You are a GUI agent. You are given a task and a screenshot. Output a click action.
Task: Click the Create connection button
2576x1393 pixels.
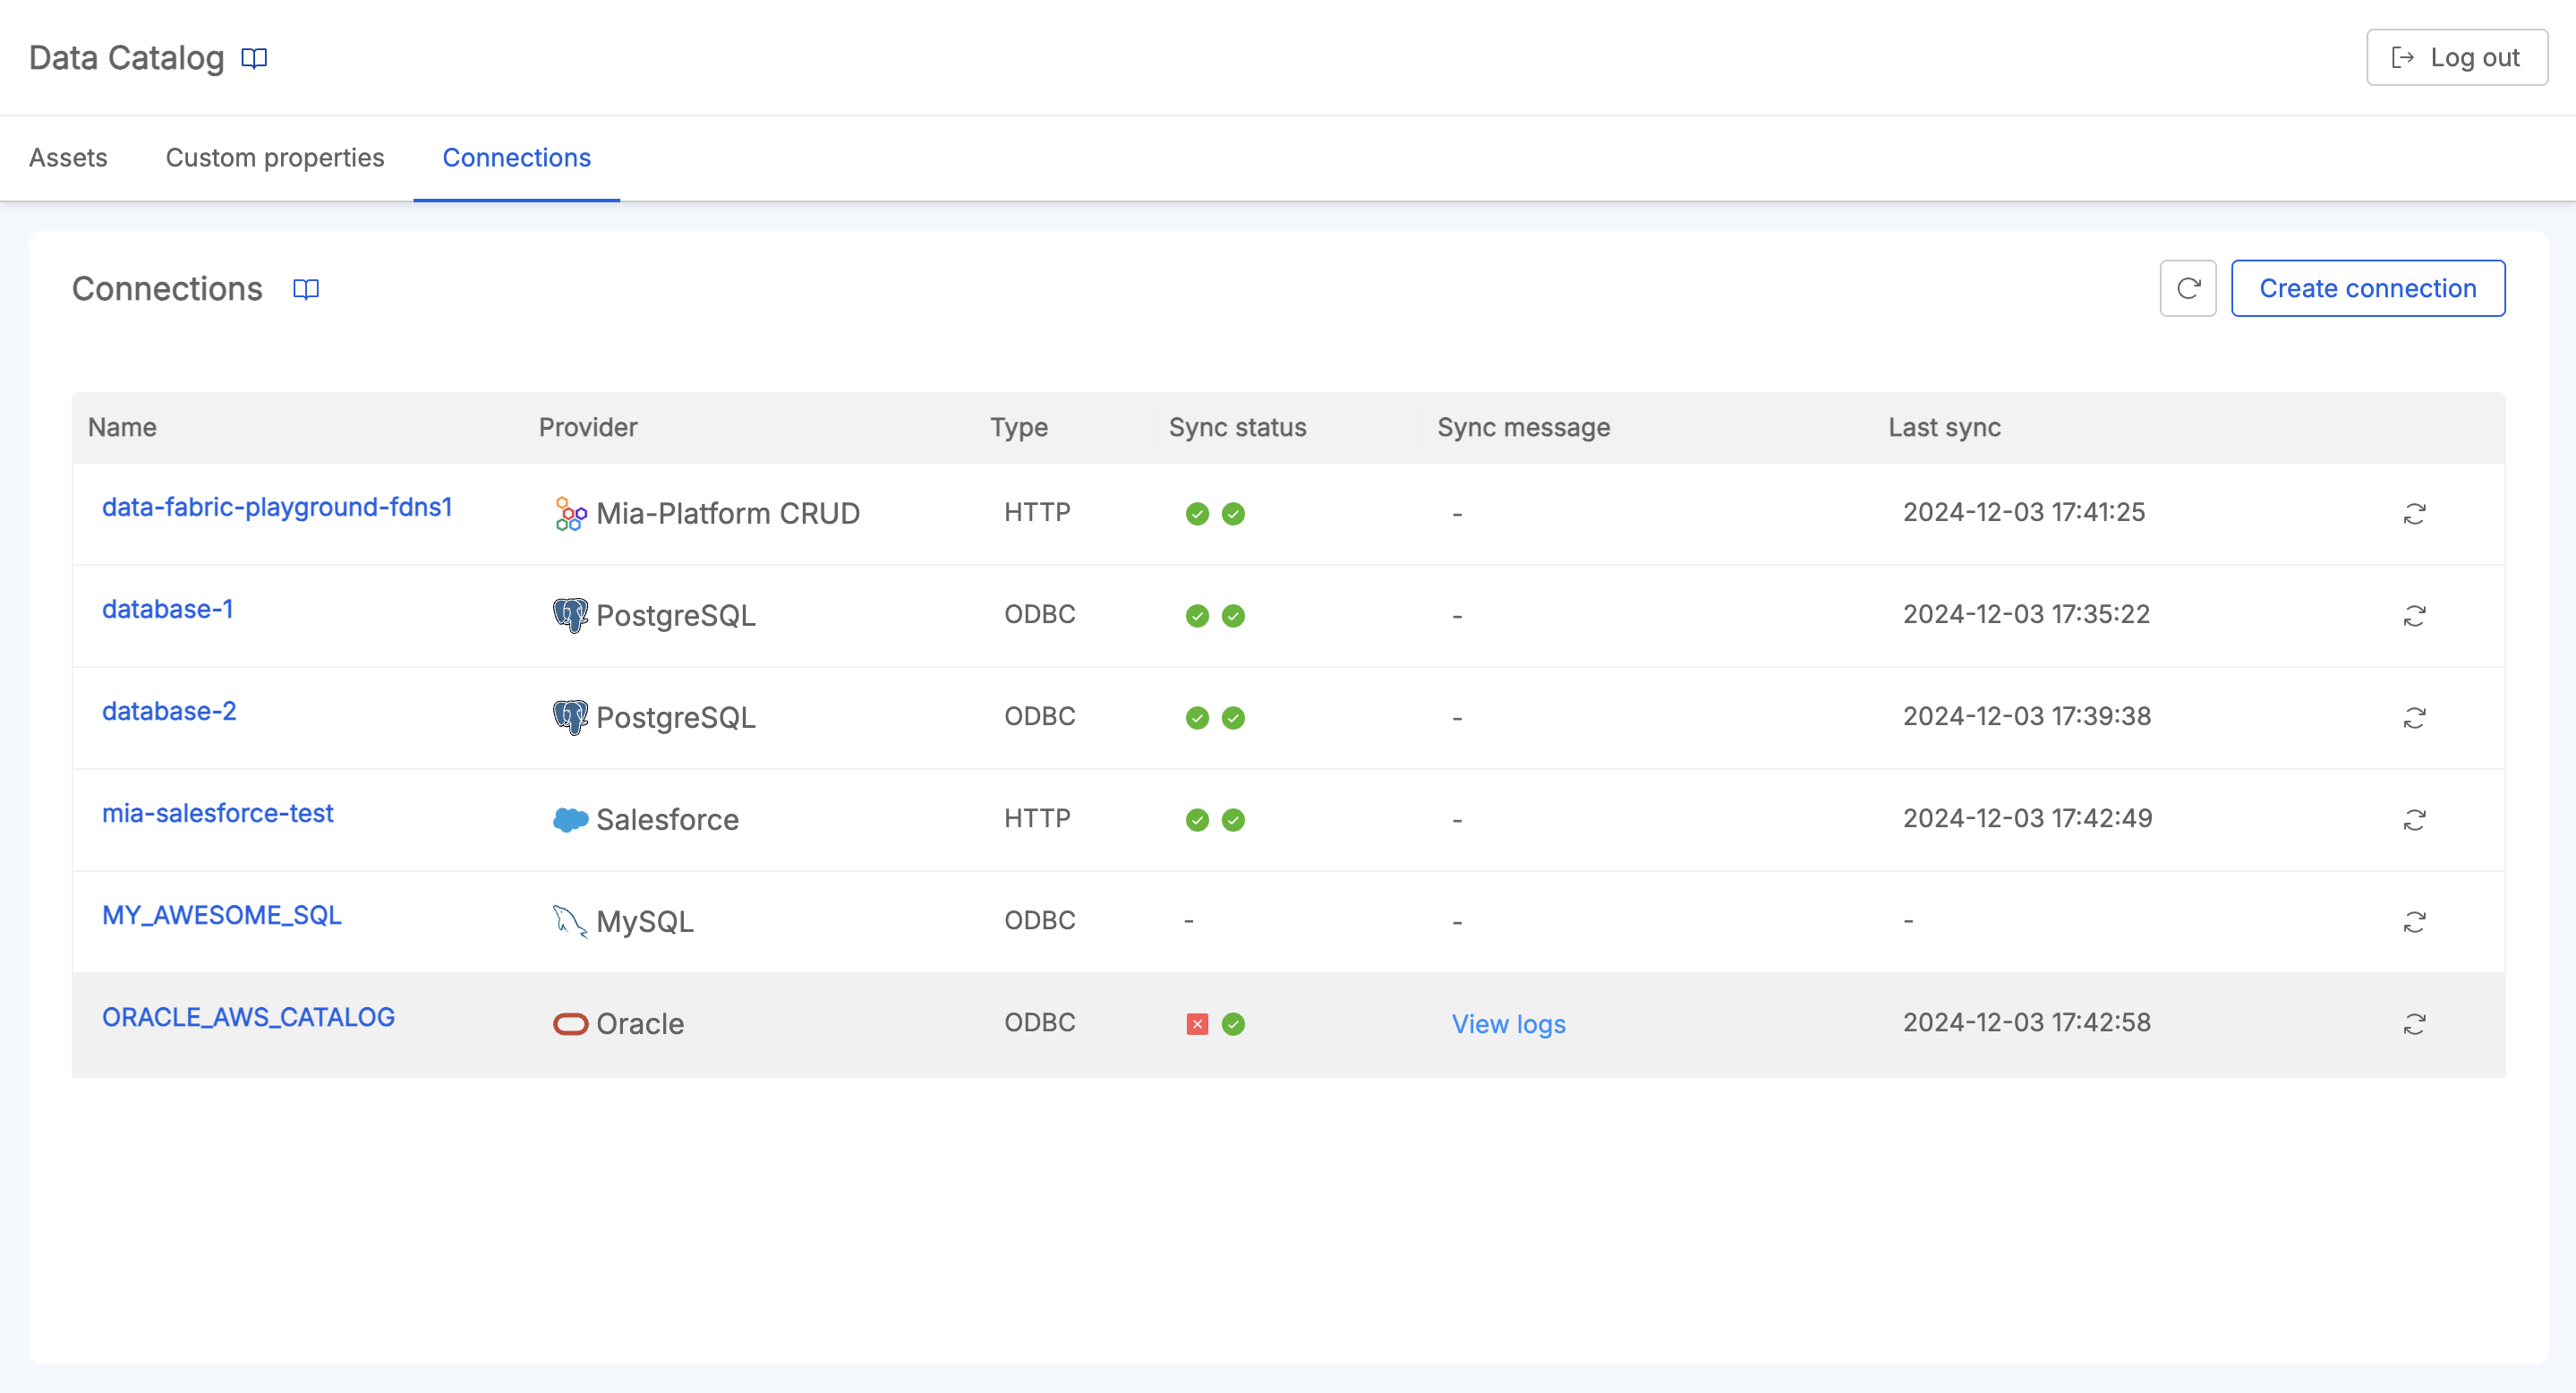(2368, 288)
